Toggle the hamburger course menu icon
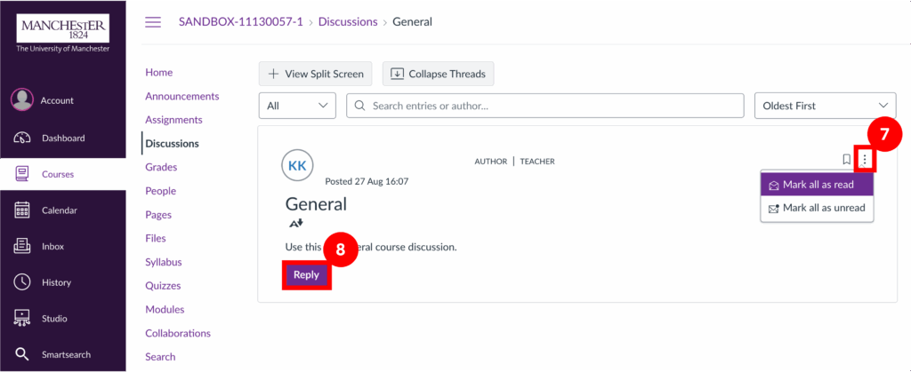Image resolution: width=911 pixels, height=372 pixels. click(x=153, y=22)
